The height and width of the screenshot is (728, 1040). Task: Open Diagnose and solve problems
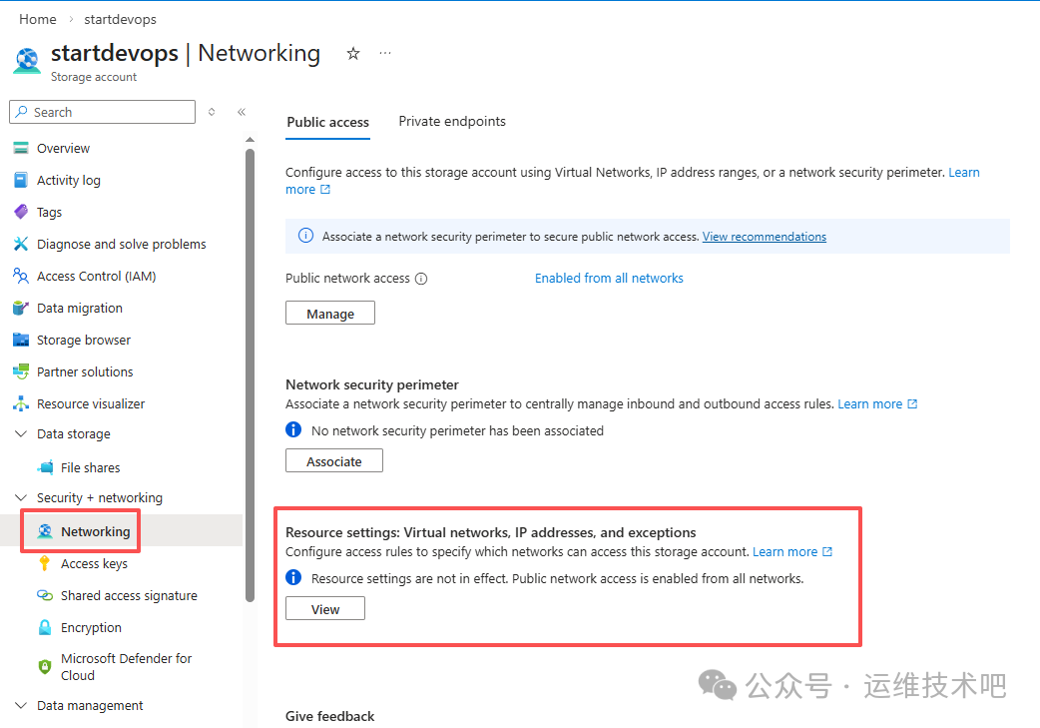point(121,245)
